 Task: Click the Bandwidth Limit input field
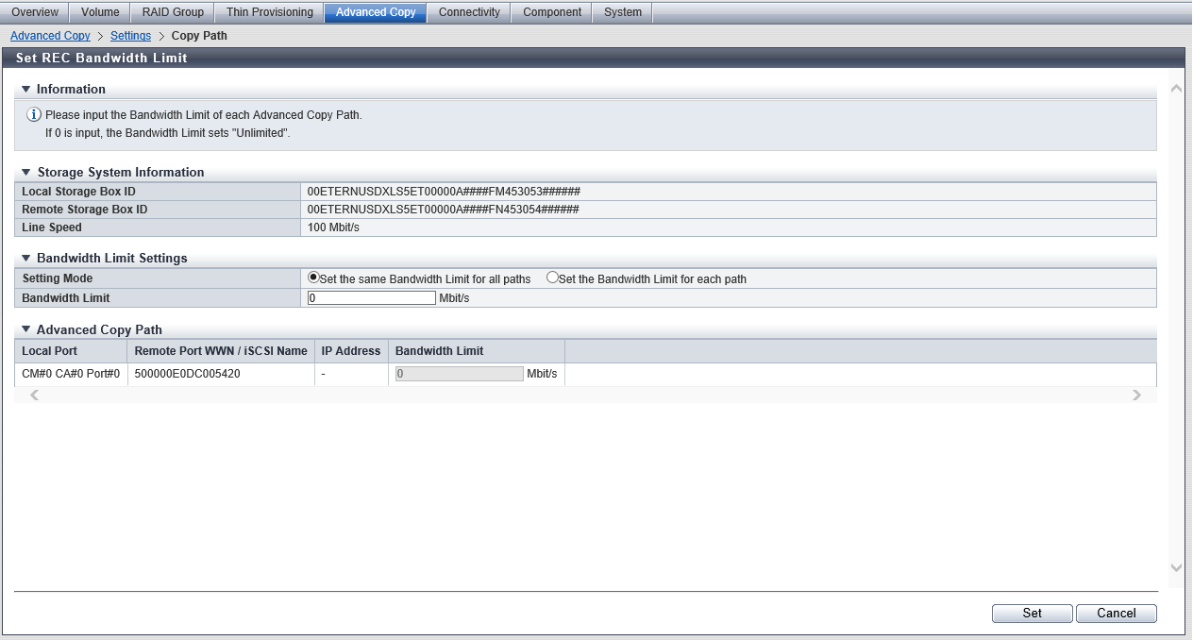371,298
